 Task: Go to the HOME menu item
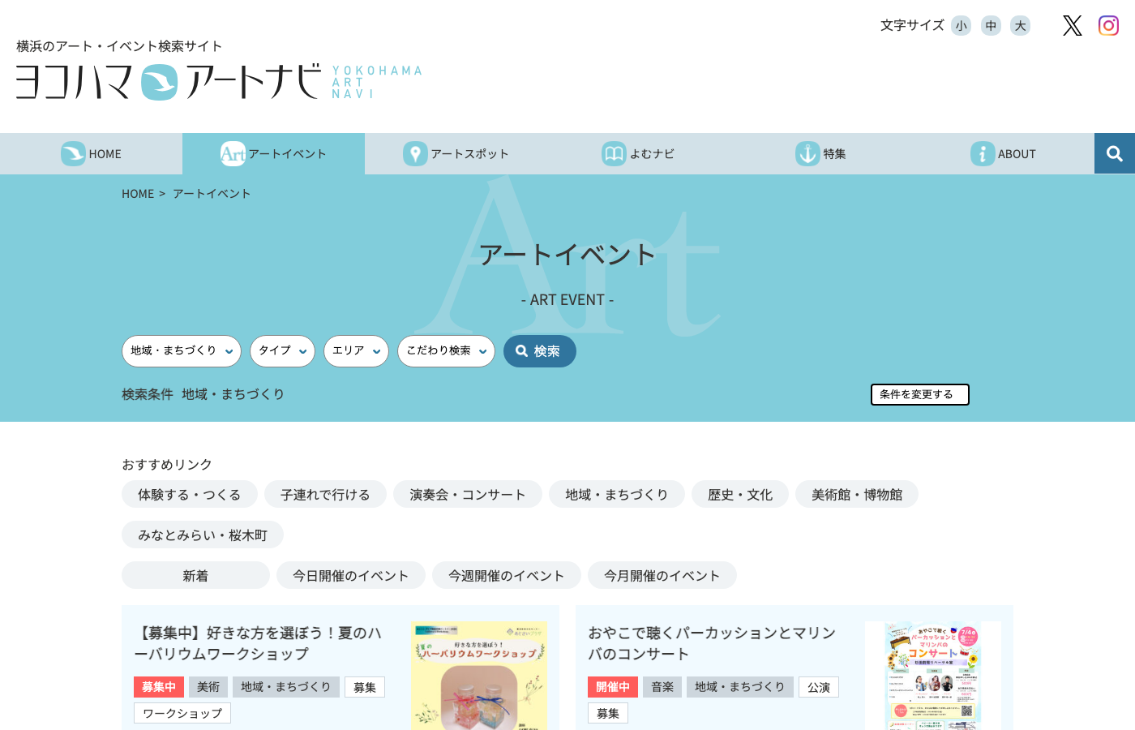pyautogui.click(x=91, y=153)
